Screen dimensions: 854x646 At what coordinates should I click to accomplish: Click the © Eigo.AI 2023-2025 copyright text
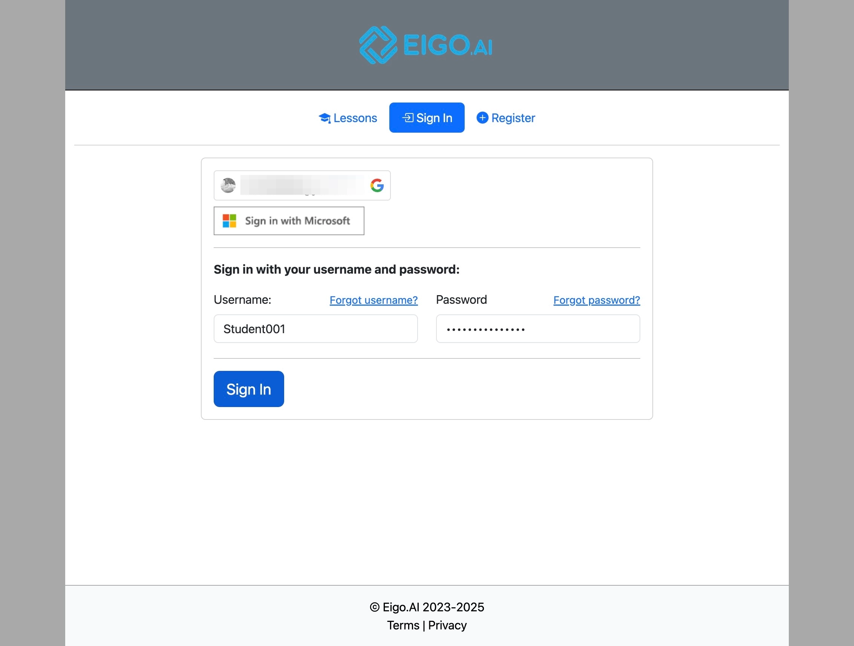tap(427, 607)
